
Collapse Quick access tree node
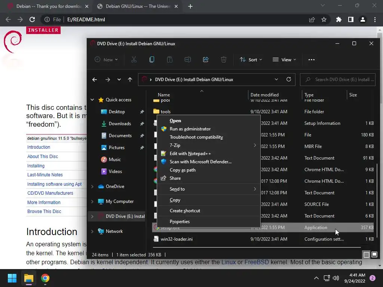[x=92, y=99]
